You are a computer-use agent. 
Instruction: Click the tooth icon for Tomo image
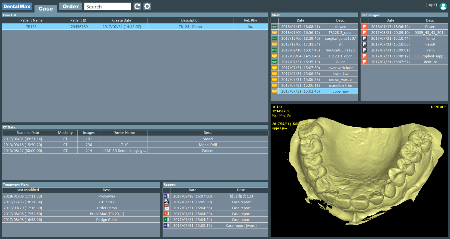click(x=364, y=38)
